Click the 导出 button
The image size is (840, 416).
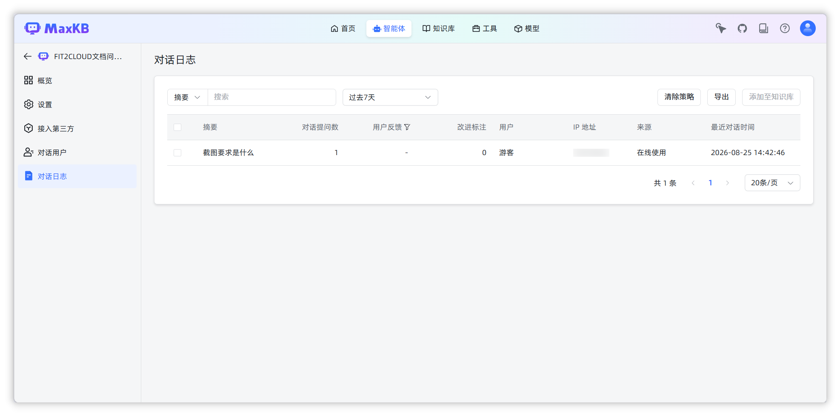tap(721, 97)
